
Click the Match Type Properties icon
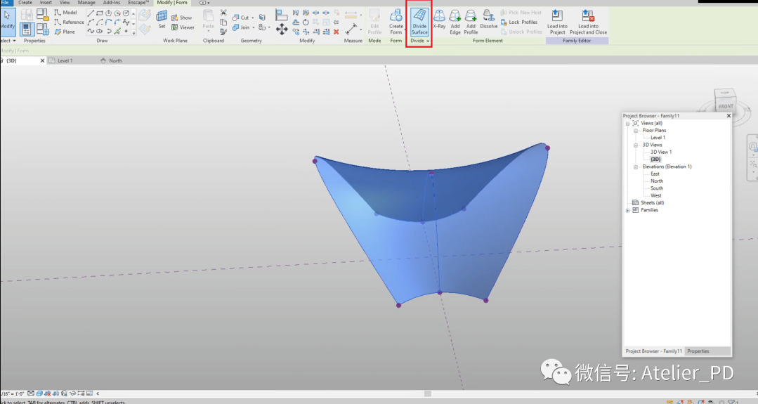pyautogui.click(x=223, y=32)
